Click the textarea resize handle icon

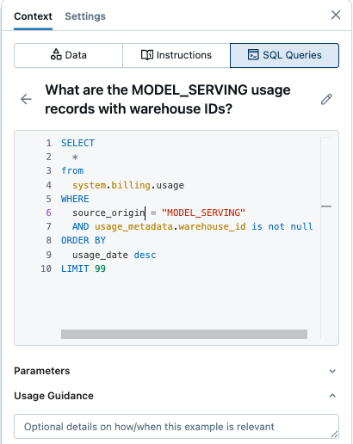pyautogui.click(x=334, y=435)
